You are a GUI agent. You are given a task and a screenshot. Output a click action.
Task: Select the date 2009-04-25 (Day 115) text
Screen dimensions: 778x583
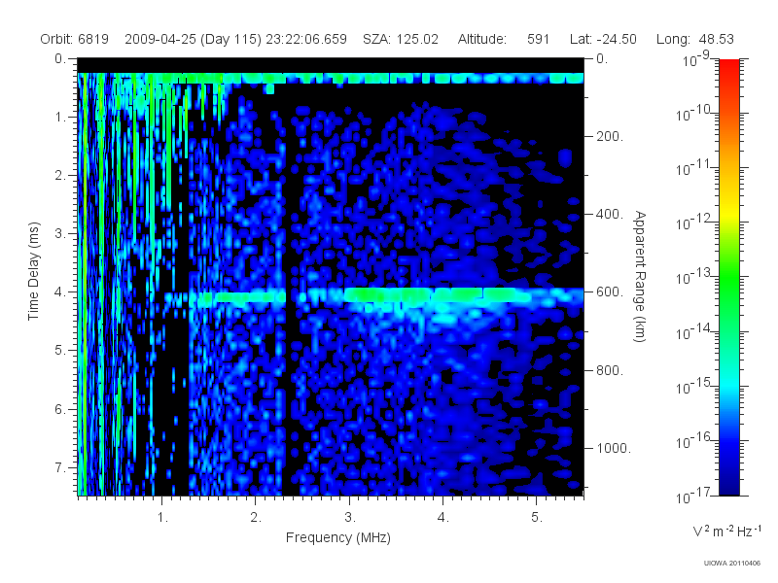pos(193,39)
